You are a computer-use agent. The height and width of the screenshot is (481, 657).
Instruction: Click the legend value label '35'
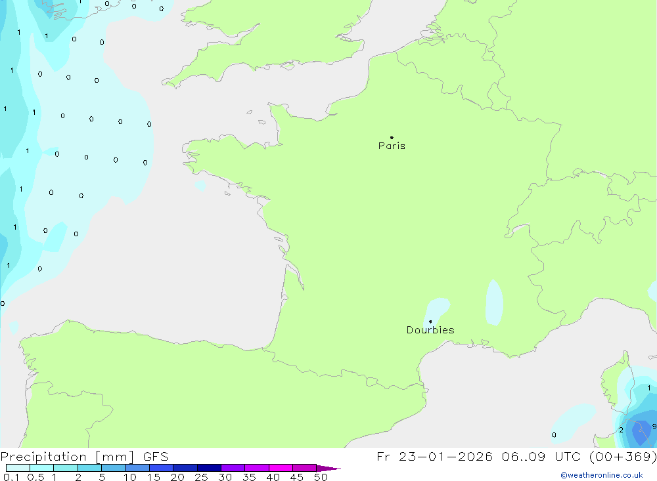click(x=249, y=477)
